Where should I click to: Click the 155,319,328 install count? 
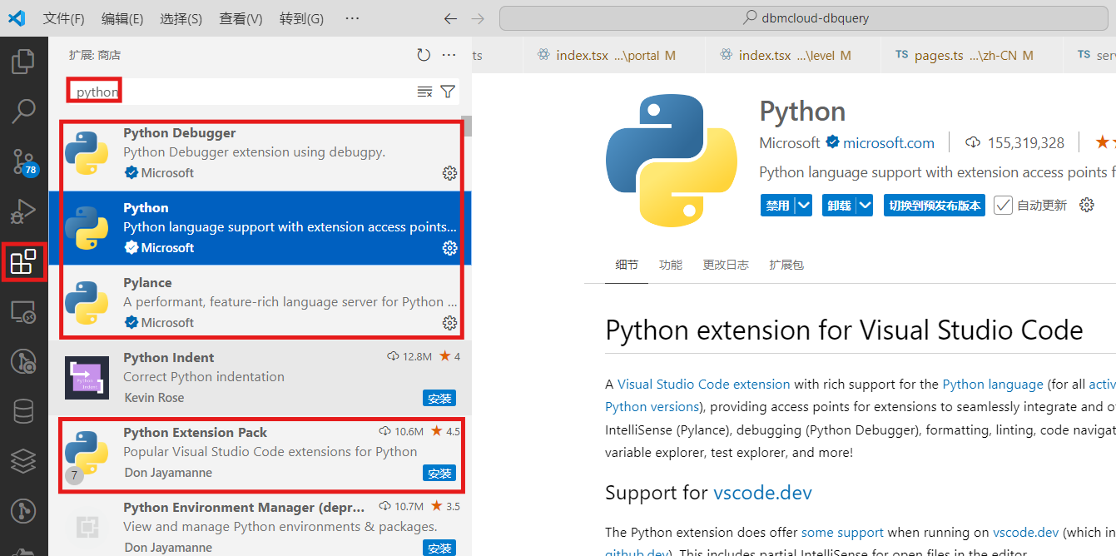[1025, 143]
